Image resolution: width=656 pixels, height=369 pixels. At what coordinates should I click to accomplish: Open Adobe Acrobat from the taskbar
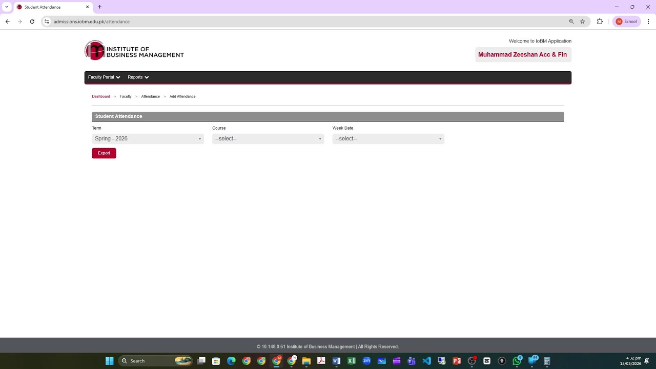[321, 361]
